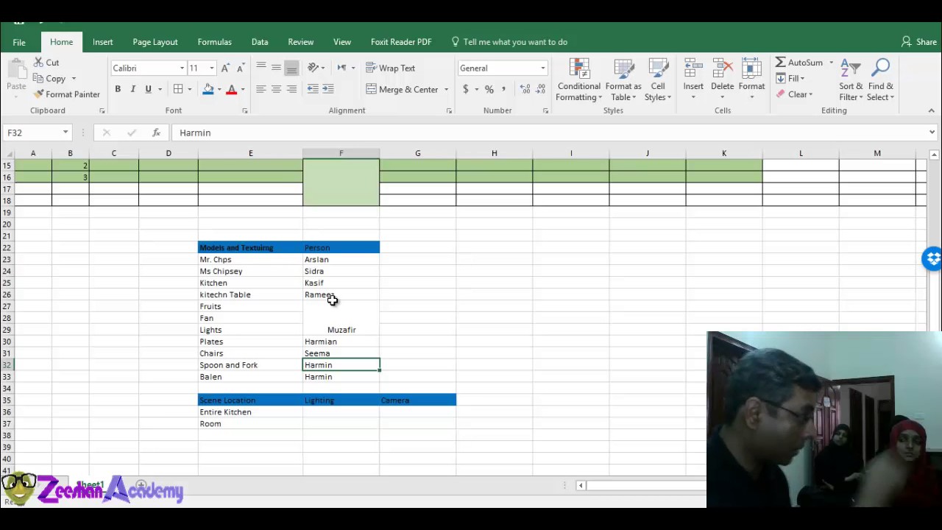The height and width of the screenshot is (530, 942).
Task: Select cell containing Muzafir
Action: (341, 330)
